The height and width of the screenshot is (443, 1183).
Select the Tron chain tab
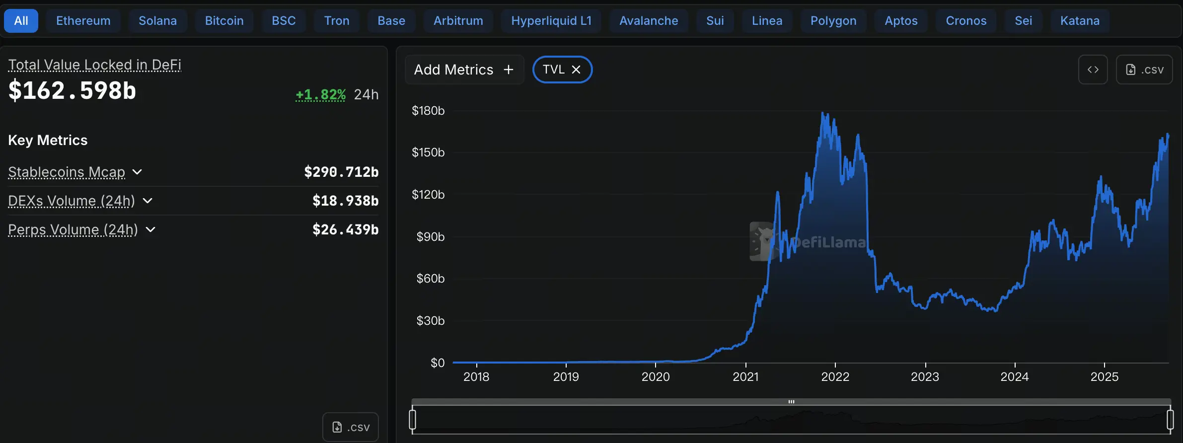point(337,21)
